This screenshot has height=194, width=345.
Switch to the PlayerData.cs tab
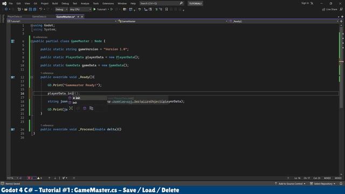pyautogui.click(x=15, y=17)
